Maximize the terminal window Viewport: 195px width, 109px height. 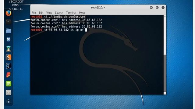coord(157,8)
